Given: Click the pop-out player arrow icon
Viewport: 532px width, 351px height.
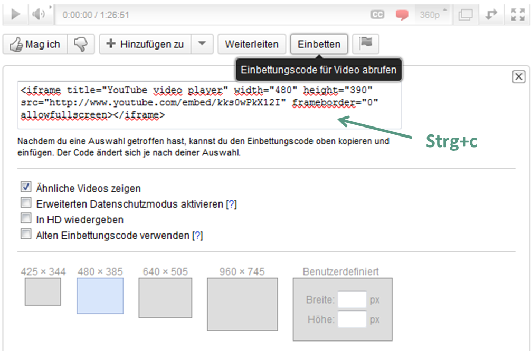Looking at the screenshot, I should coord(491,15).
